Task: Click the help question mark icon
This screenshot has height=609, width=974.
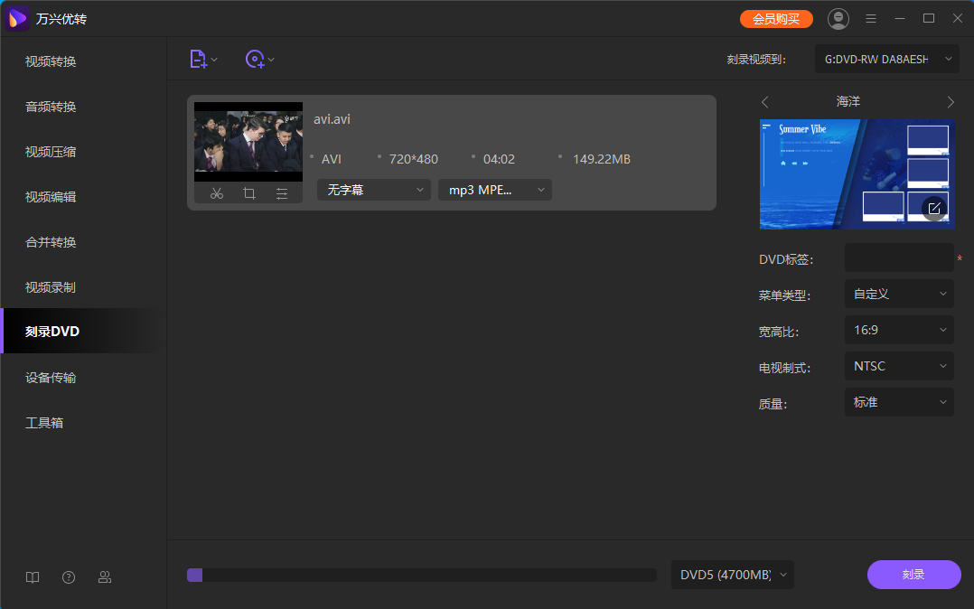Action: pyautogui.click(x=69, y=577)
